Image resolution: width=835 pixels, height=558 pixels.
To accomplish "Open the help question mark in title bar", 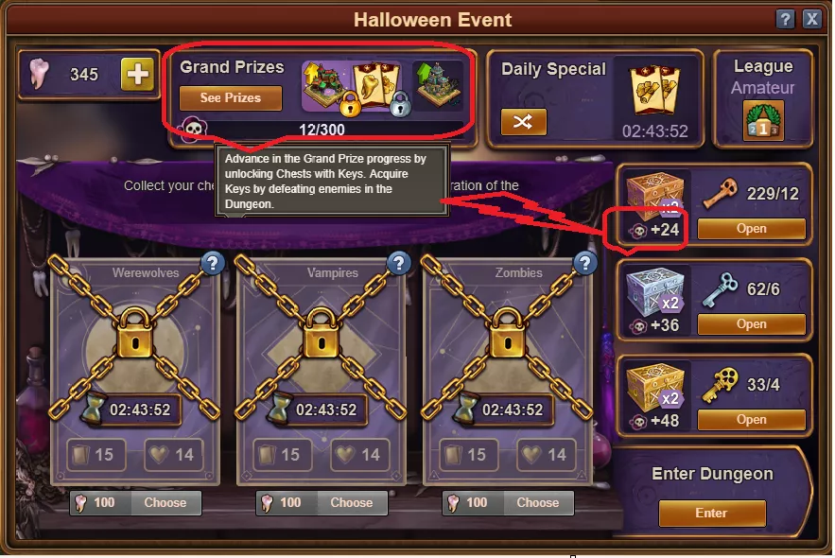I will coord(785,20).
